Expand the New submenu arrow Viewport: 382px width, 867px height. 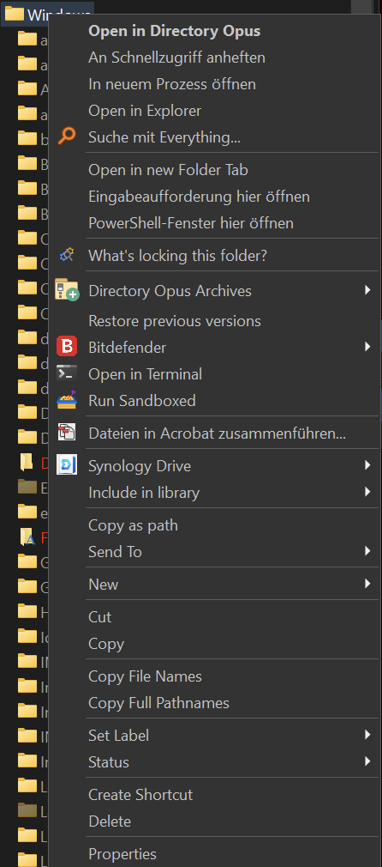click(367, 584)
